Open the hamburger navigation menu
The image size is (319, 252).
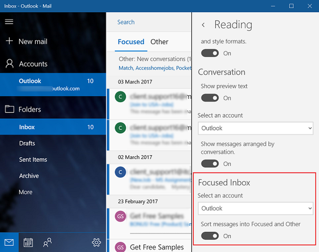(9, 22)
